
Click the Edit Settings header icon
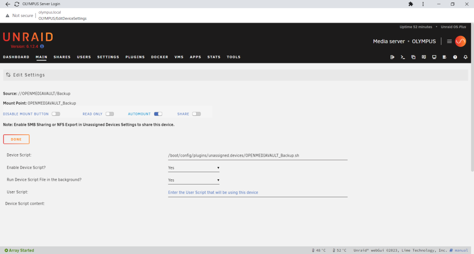point(8,75)
